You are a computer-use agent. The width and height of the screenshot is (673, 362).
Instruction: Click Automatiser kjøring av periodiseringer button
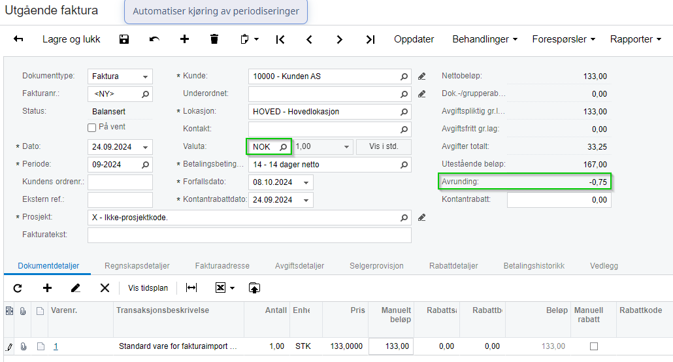216,11
